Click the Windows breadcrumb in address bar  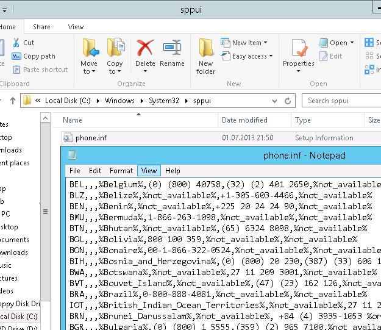point(119,101)
